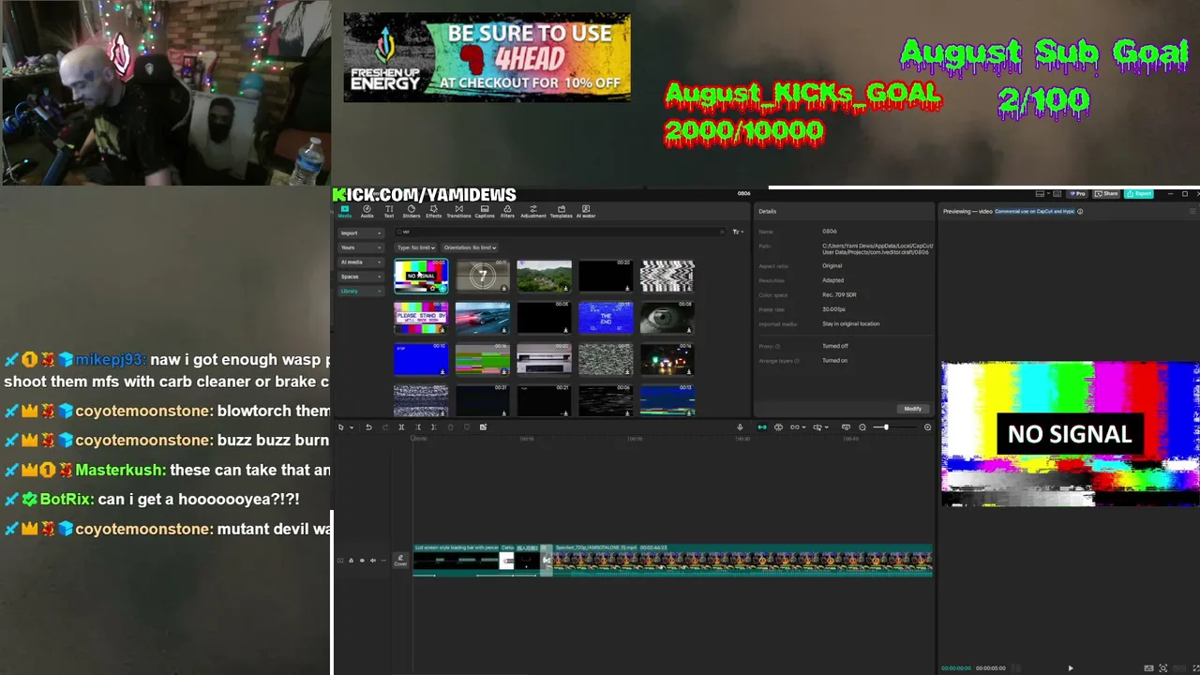The width and height of the screenshot is (1200, 675).
Task: Open the Filters panel icon
Action: click(x=507, y=211)
